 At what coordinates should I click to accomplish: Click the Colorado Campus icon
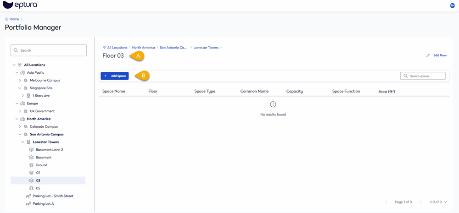click(x=25, y=126)
